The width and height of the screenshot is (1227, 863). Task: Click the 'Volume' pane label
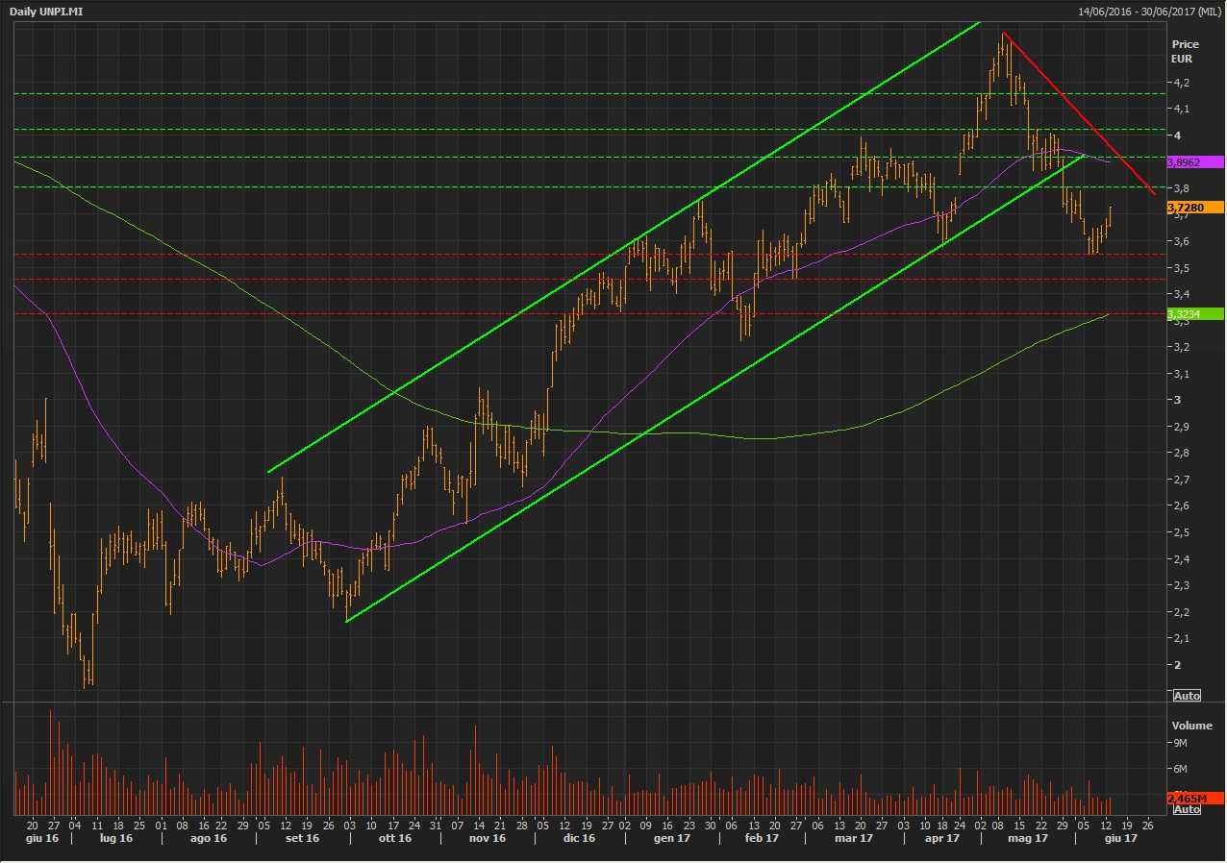[x=1191, y=726]
